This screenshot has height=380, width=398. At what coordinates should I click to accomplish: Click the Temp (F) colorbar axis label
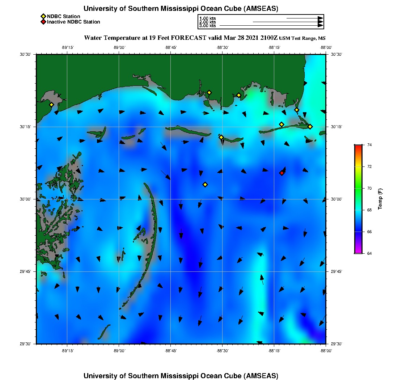click(x=380, y=199)
